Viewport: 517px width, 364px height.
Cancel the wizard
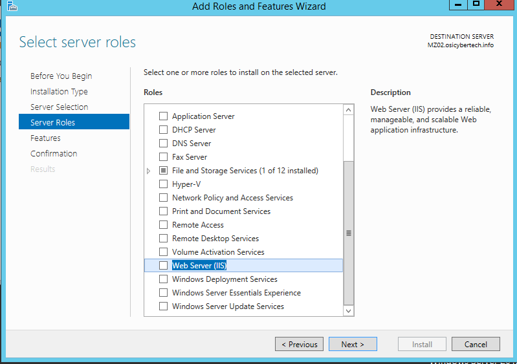coord(476,344)
